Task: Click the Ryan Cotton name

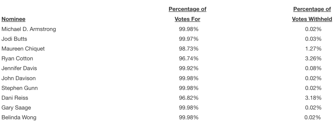Action: coord(17,59)
